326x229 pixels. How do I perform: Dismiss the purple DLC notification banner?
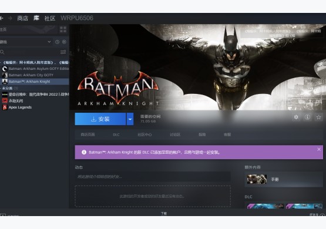click(319, 149)
